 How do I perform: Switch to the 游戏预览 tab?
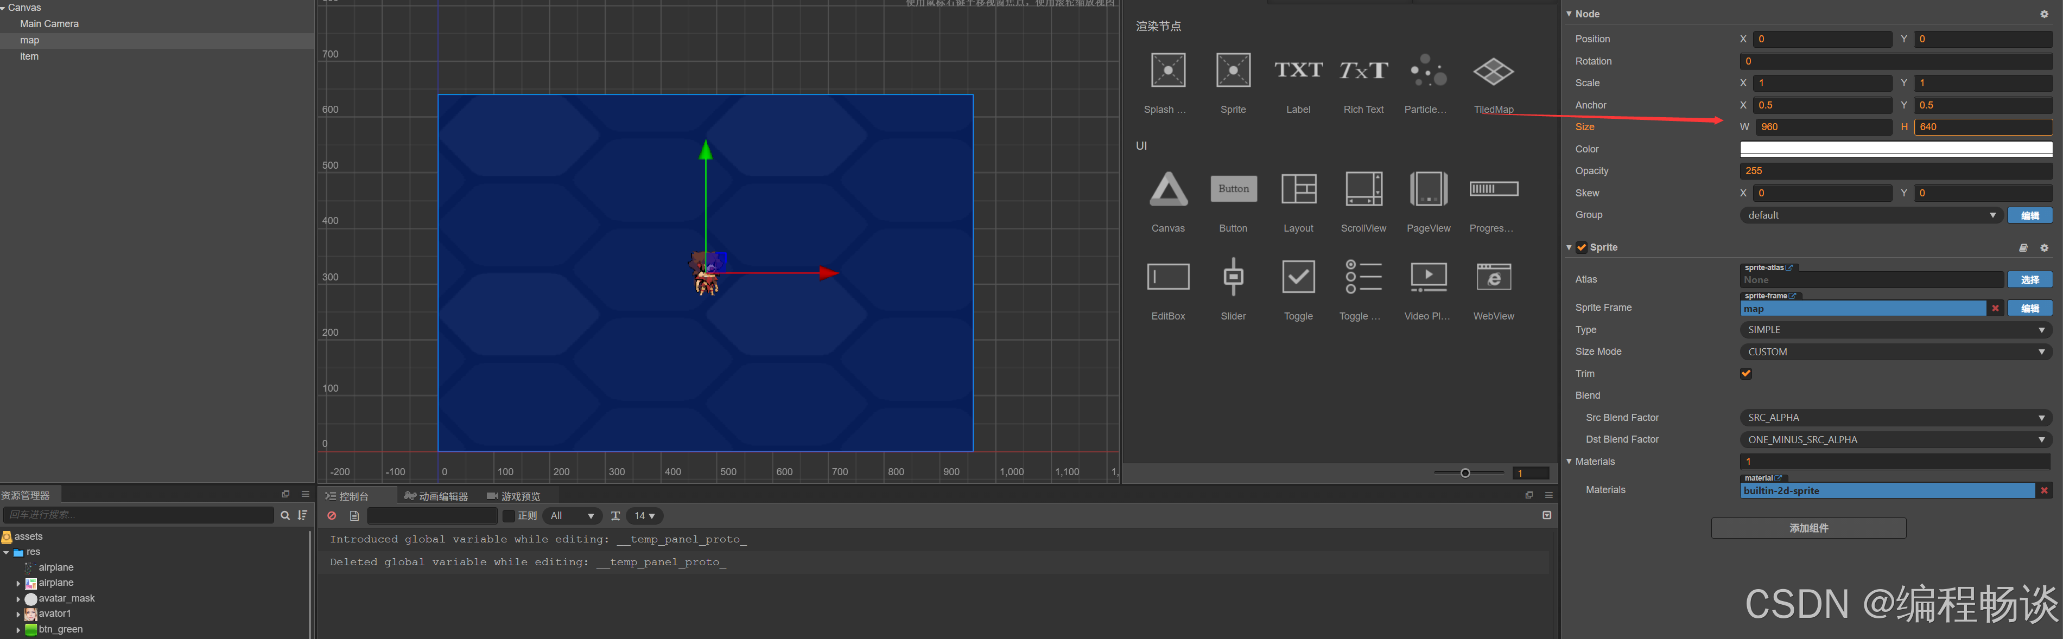[x=514, y=496]
